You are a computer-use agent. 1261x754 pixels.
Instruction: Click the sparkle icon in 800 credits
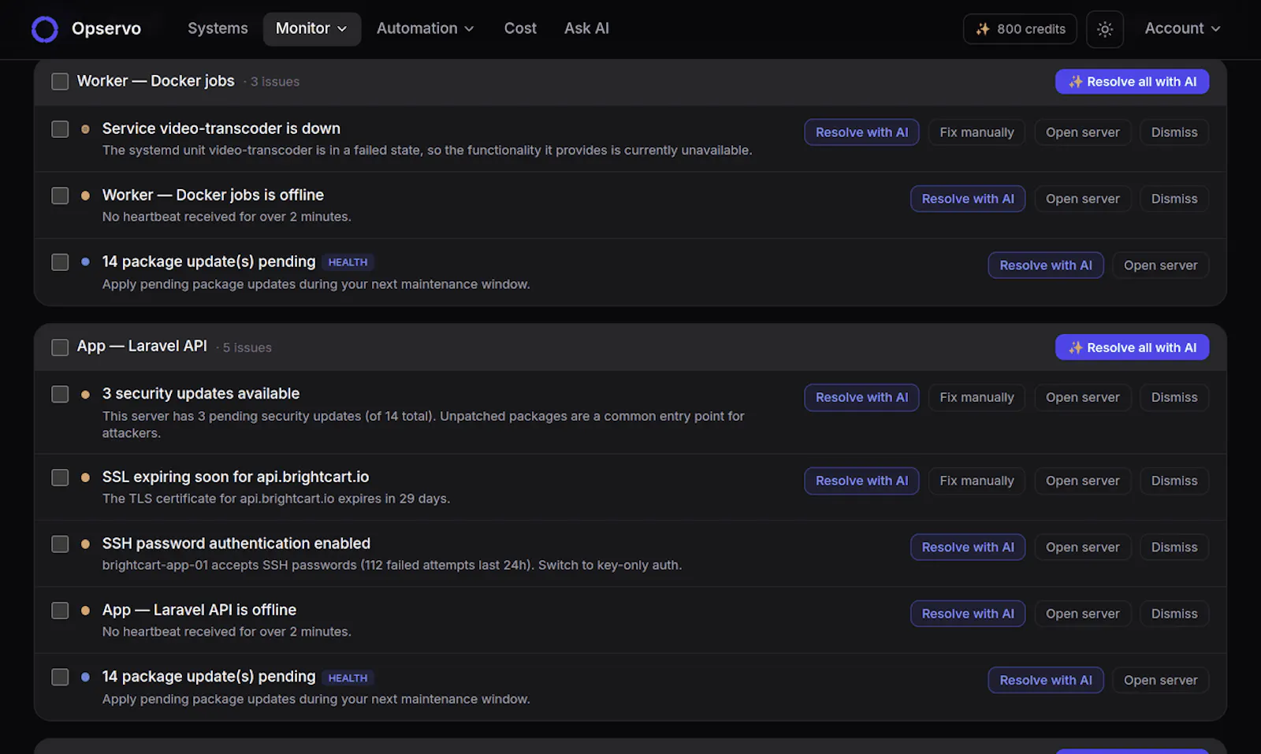983,29
